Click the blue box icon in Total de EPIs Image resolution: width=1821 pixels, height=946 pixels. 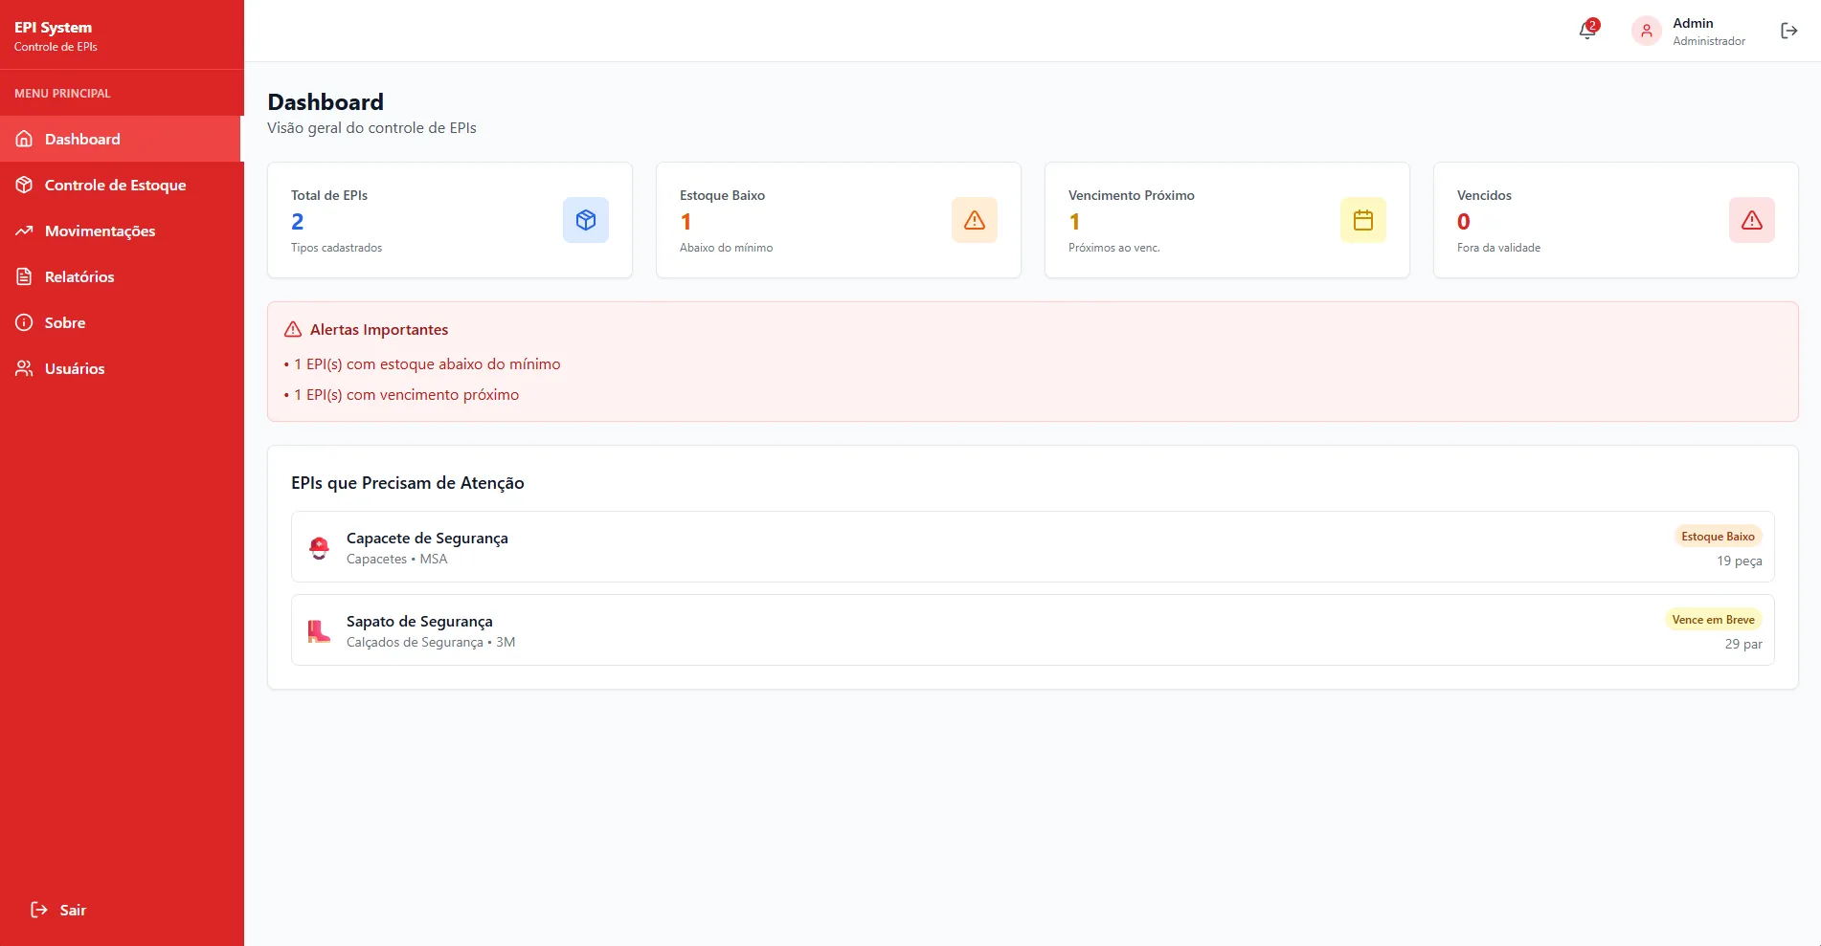click(585, 220)
